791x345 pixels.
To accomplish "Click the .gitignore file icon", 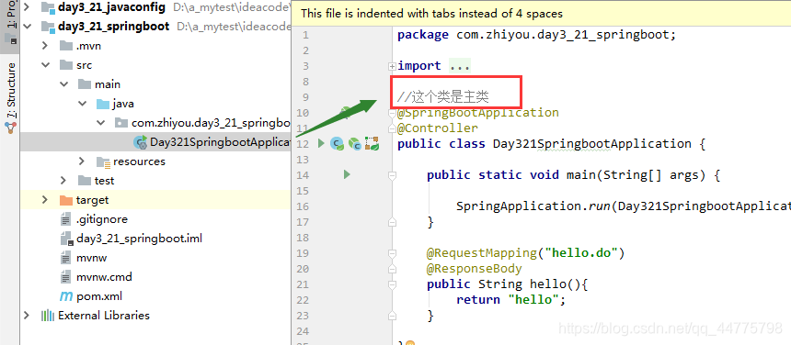I will [65, 219].
